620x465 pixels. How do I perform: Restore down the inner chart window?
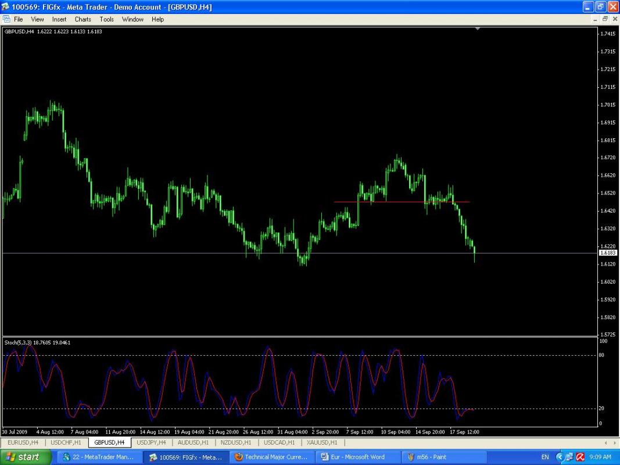(605, 19)
